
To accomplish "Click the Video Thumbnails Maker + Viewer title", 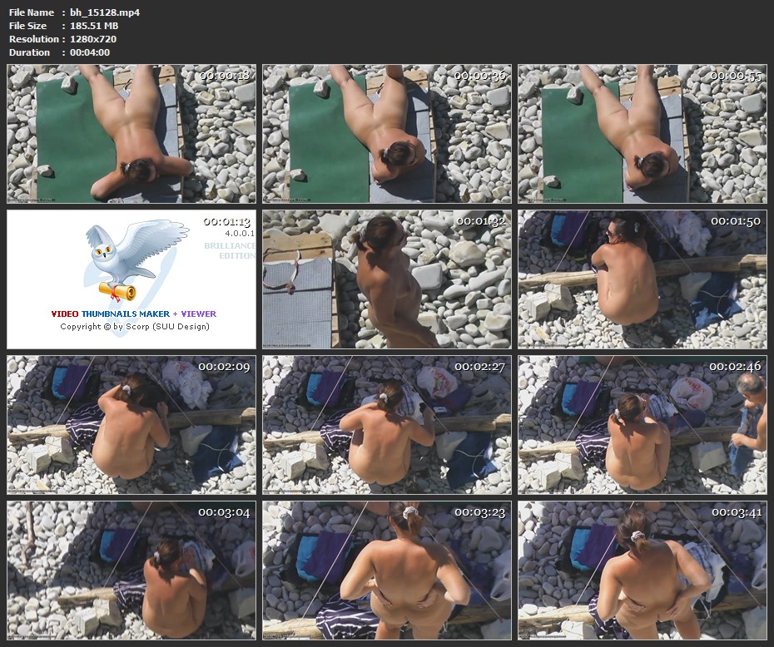I will 133,314.
